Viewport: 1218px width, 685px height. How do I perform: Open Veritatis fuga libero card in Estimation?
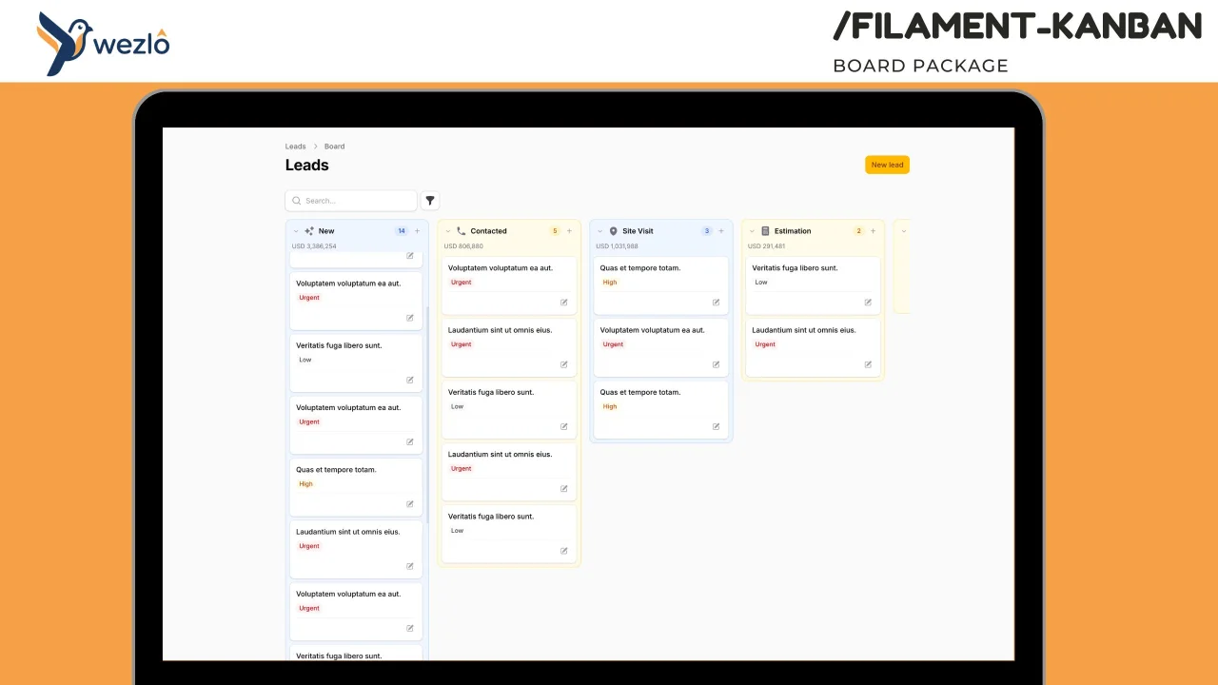pos(813,285)
